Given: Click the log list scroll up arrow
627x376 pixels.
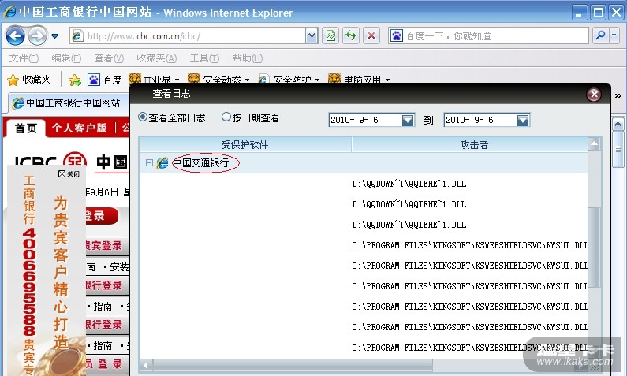Looking at the screenshot, I should [594, 143].
